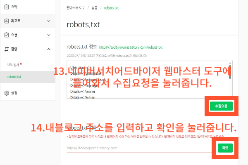248x165 pixels.
Task: Click the 'robots.txt 정보' section title
Action: (82, 47)
